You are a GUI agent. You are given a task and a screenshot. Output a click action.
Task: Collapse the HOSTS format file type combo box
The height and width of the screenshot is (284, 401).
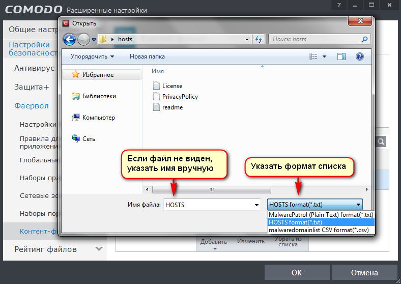[x=315, y=205]
